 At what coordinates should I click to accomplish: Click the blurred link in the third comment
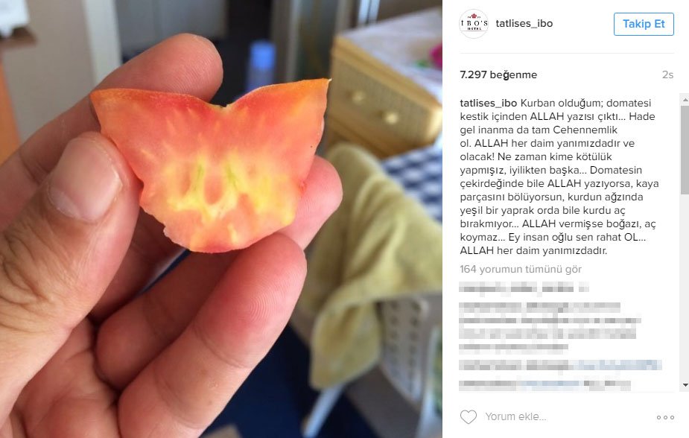pyautogui.click(x=617, y=365)
